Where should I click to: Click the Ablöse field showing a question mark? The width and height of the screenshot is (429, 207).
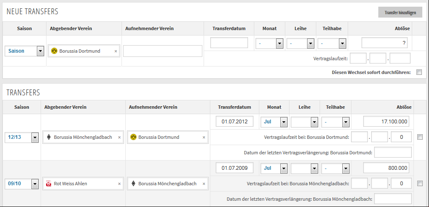385,43
